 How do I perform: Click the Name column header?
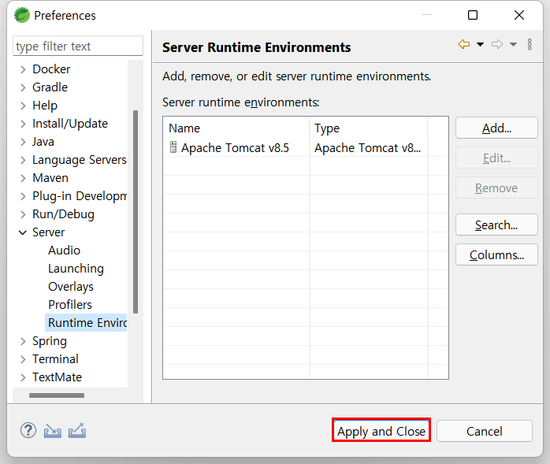click(x=236, y=128)
